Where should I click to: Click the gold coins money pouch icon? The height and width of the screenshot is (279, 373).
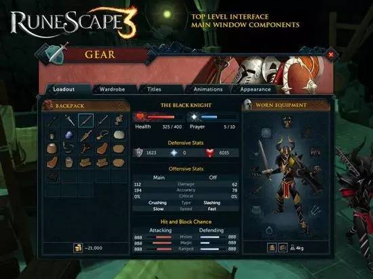pyautogui.click(x=78, y=248)
